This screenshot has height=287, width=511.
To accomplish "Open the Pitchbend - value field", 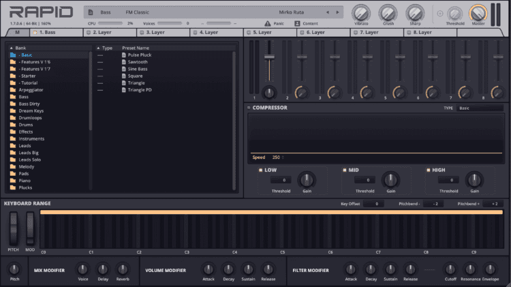I will coord(433,204).
